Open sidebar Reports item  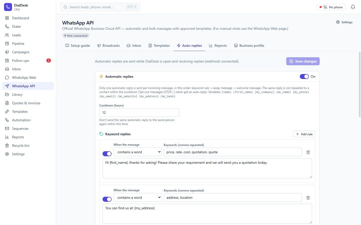pyautogui.click(x=28, y=137)
